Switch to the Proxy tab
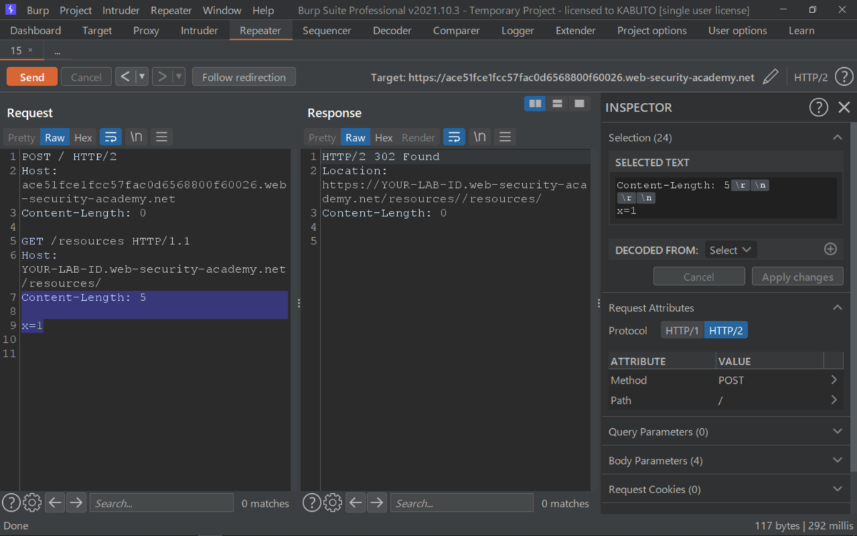This screenshot has width=857, height=536. coord(146,31)
